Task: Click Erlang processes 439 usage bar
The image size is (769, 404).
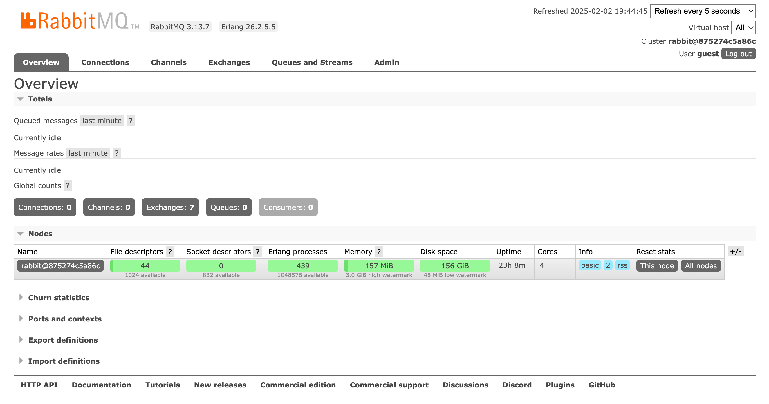Action: [303, 266]
